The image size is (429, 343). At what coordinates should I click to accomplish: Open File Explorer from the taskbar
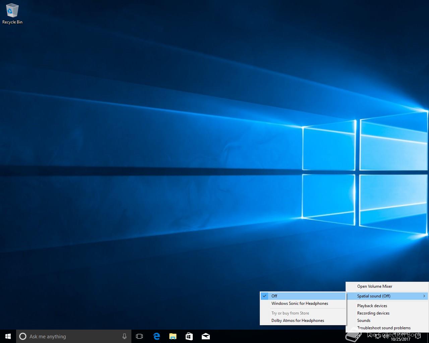click(173, 336)
